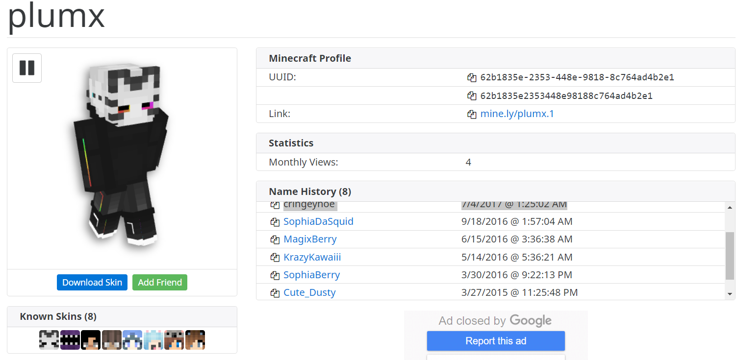Screen dimensions: 737x360
Task: Open MagixBerry name link
Action: coord(310,239)
